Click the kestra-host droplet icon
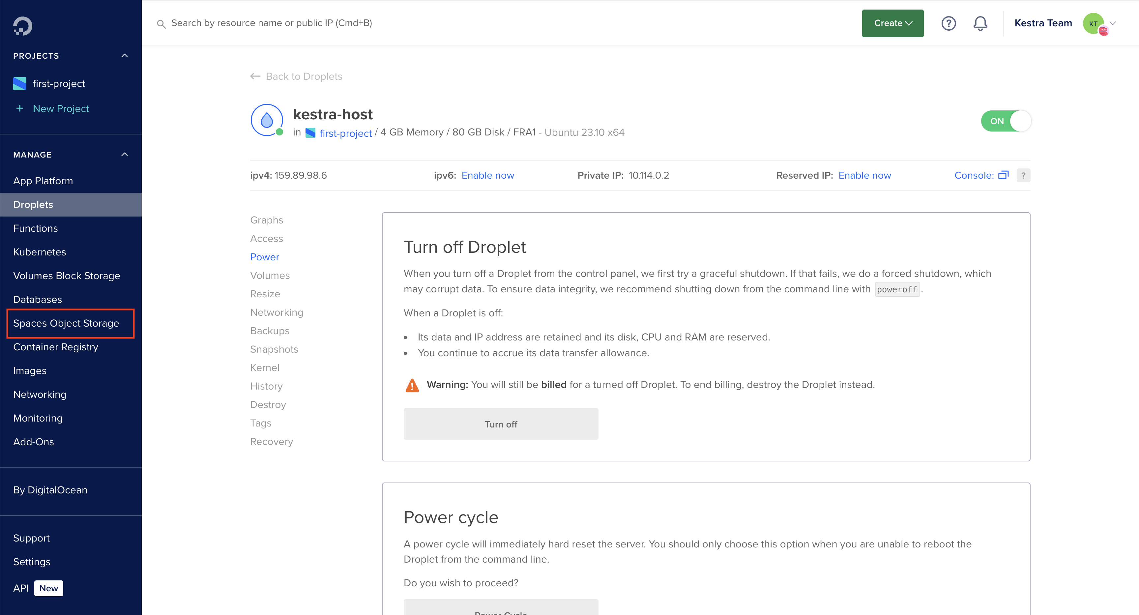Viewport: 1139px width, 615px height. pyautogui.click(x=267, y=120)
